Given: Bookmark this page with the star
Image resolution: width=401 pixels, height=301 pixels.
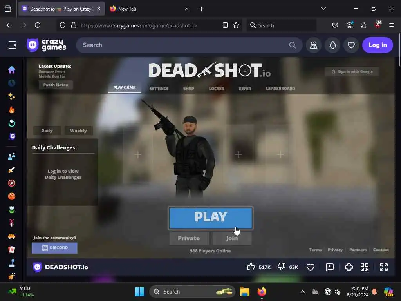Looking at the screenshot, I should point(236,25).
